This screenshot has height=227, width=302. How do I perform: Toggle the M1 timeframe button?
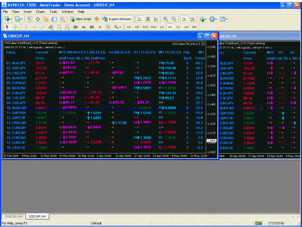tap(129, 27)
